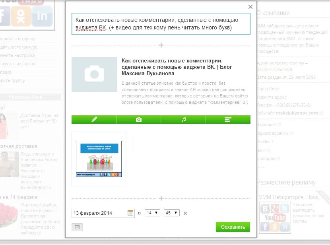Open the hour dropdown showing 14

[152, 213]
